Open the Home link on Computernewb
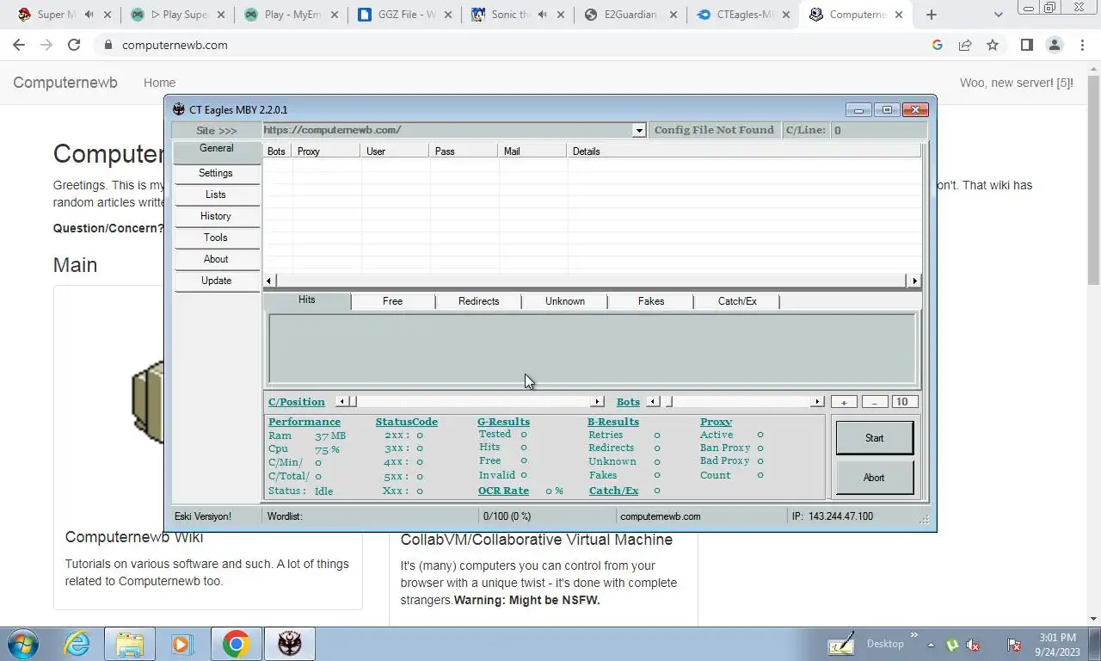Viewport: 1101px width, 661px height. tap(159, 83)
